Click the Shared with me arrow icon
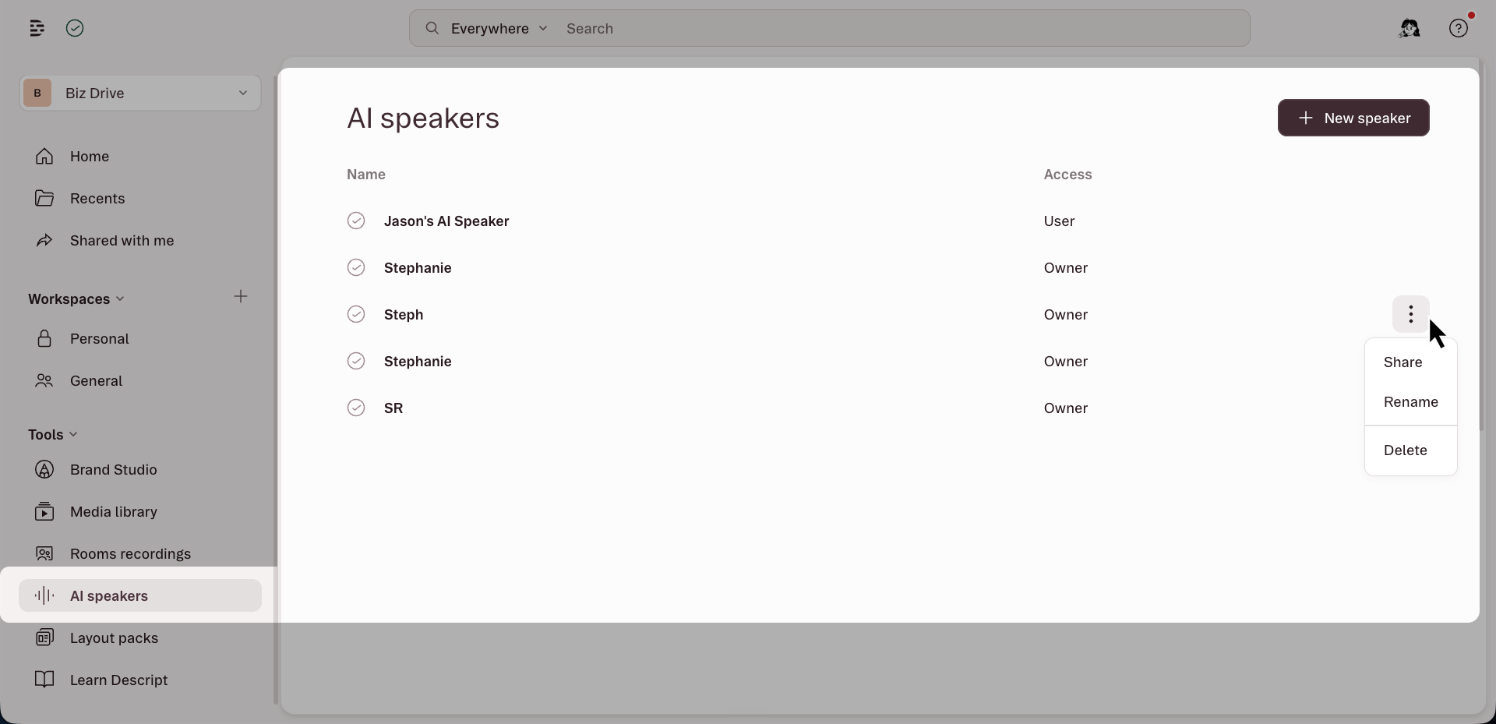1496x724 pixels. click(x=45, y=240)
